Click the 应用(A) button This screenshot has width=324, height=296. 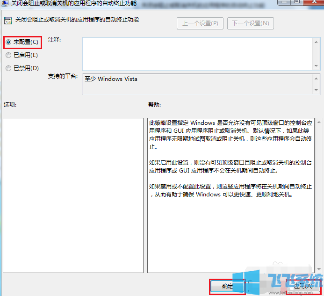coord(303,286)
